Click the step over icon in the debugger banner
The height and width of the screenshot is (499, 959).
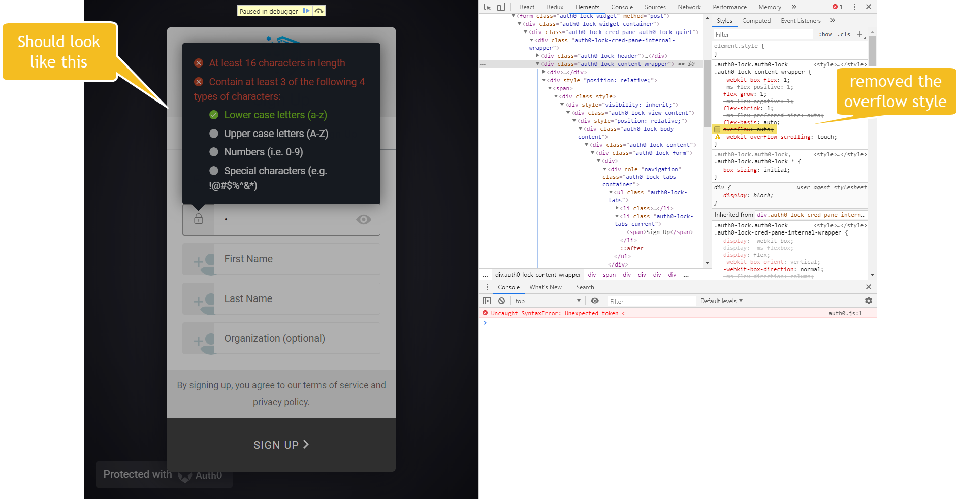click(x=319, y=11)
